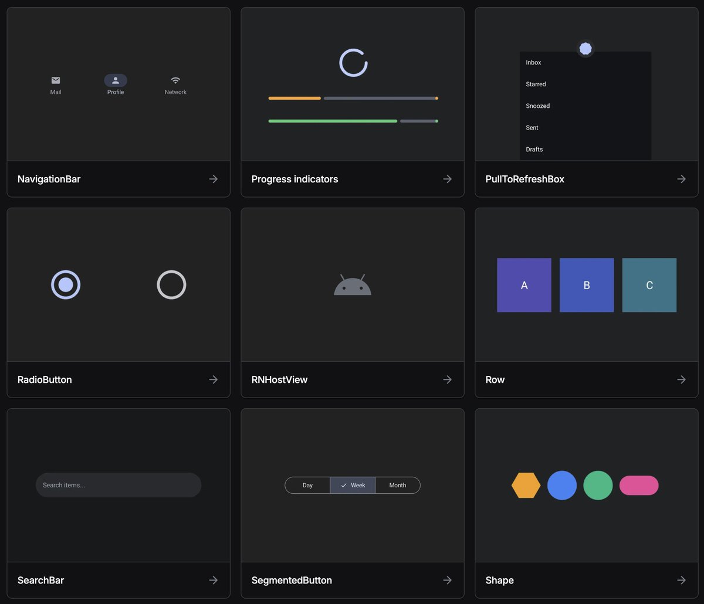Click the Mail label text
Image resolution: width=704 pixels, height=604 pixels.
pos(56,92)
